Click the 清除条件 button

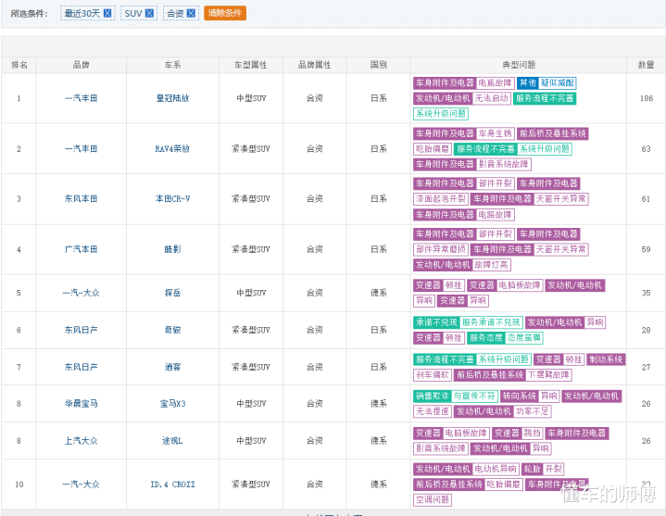pyautogui.click(x=225, y=13)
